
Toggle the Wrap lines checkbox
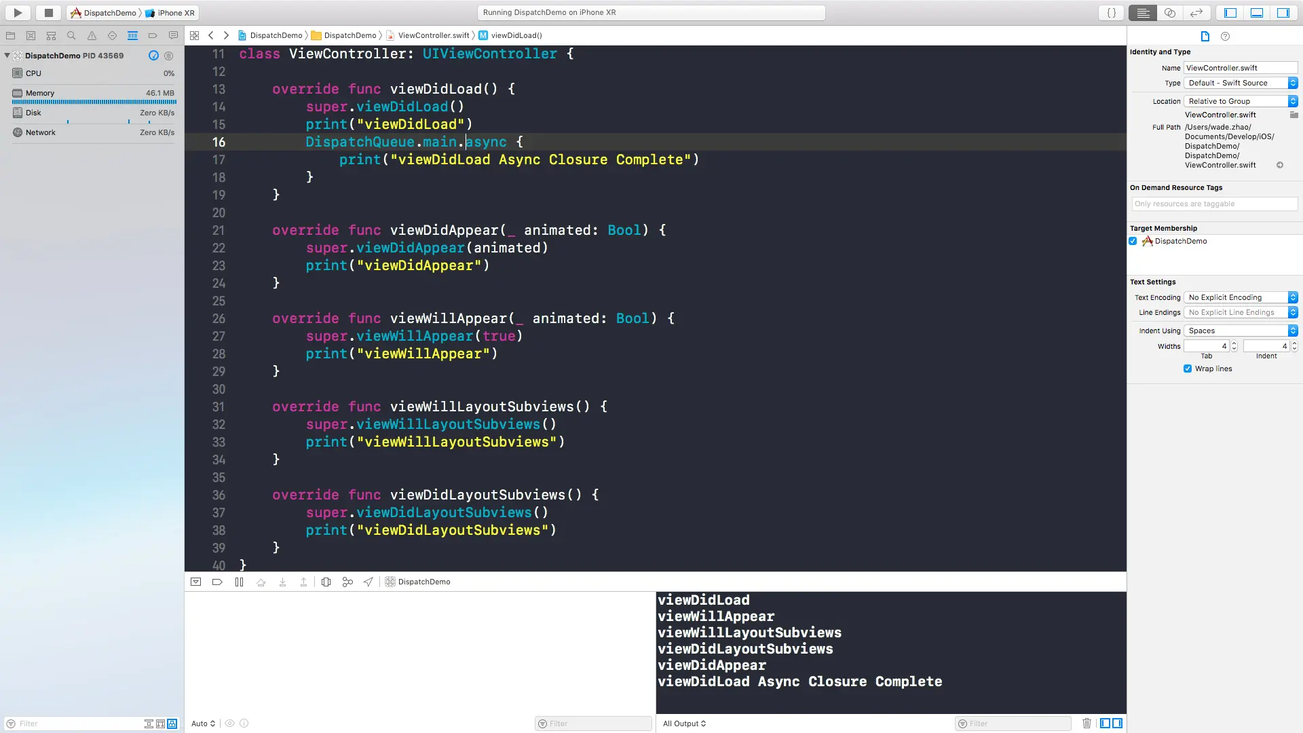[1188, 369]
